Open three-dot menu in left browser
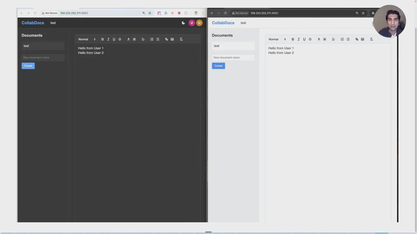 (203, 13)
